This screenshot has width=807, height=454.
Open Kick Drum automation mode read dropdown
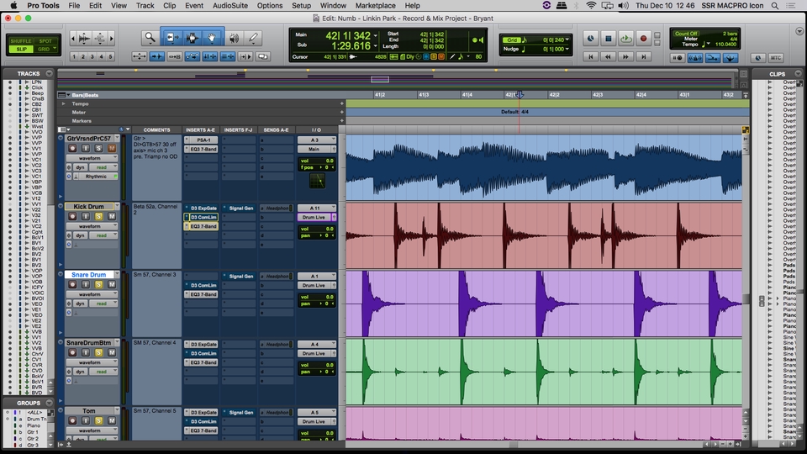(x=103, y=235)
